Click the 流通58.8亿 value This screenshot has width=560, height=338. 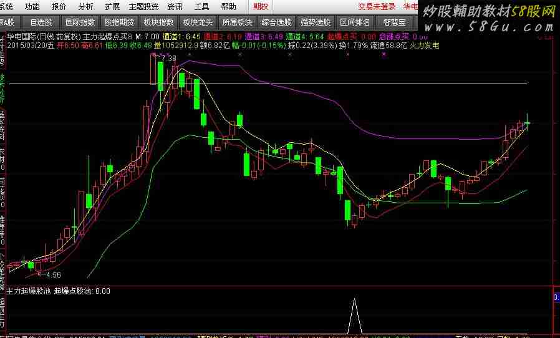389,46
